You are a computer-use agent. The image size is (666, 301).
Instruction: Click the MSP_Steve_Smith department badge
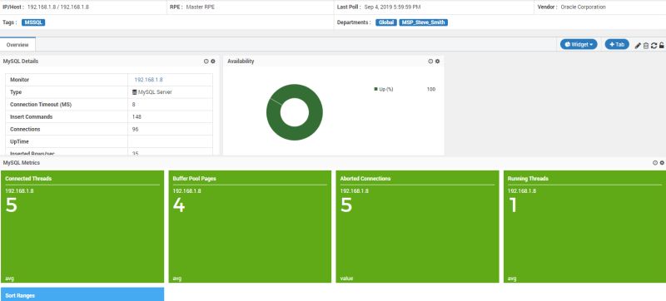pos(424,22)
